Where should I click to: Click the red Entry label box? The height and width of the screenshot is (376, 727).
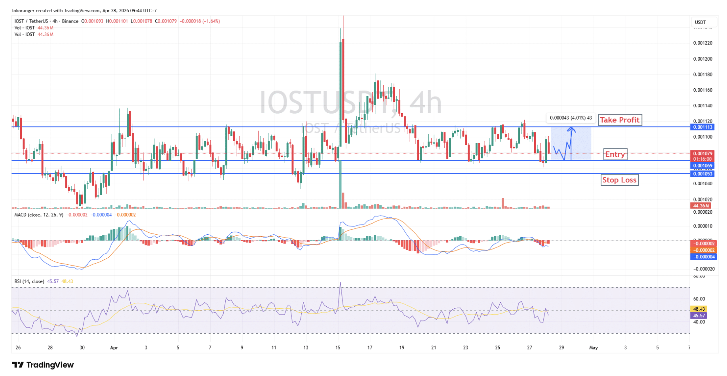[x=615, y=154]
